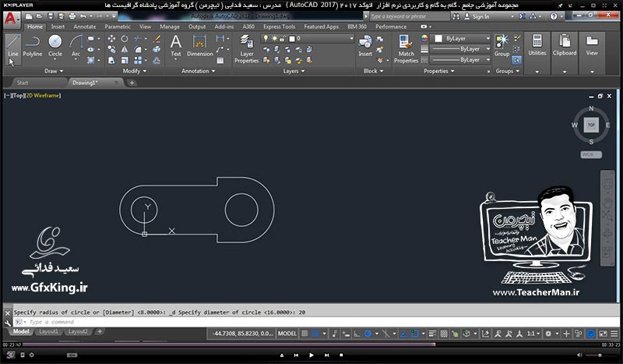This screenshot has width=623, height=364.
Task: Click the layer color swatch in Layers panel
Action: pos(292,38)
